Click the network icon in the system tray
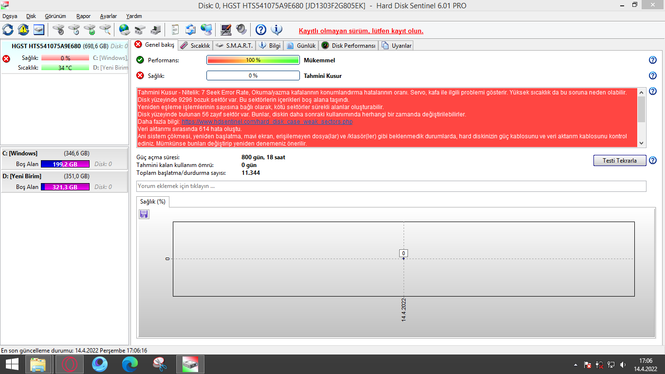The image size is (665, 374). tap(611, 364)
